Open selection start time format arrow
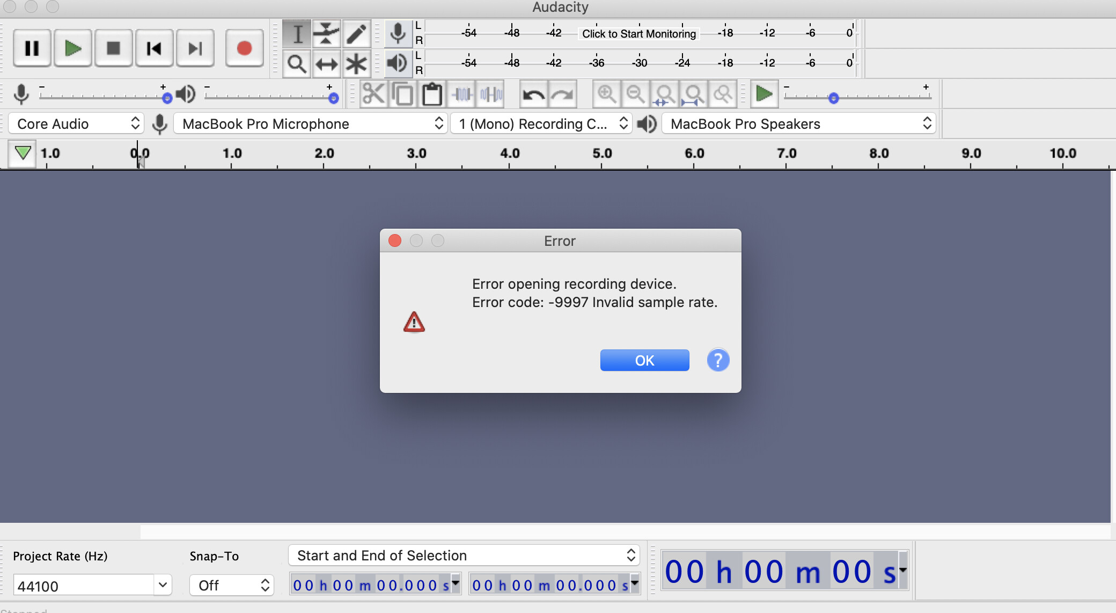Screen dimensions: 1116x613 click(456, 583)
